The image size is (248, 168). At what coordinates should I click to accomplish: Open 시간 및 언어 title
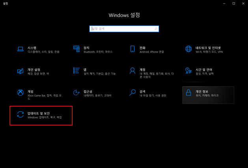click(204, 70)
